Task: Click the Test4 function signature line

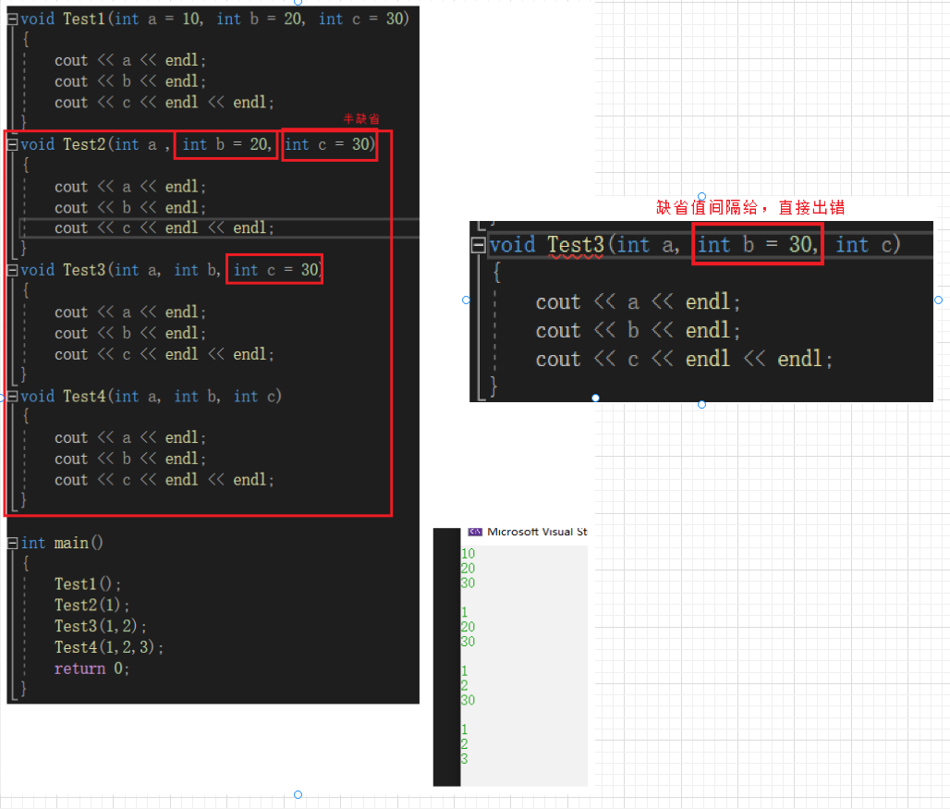Action: pyautogui.click(x=151, y=397)
